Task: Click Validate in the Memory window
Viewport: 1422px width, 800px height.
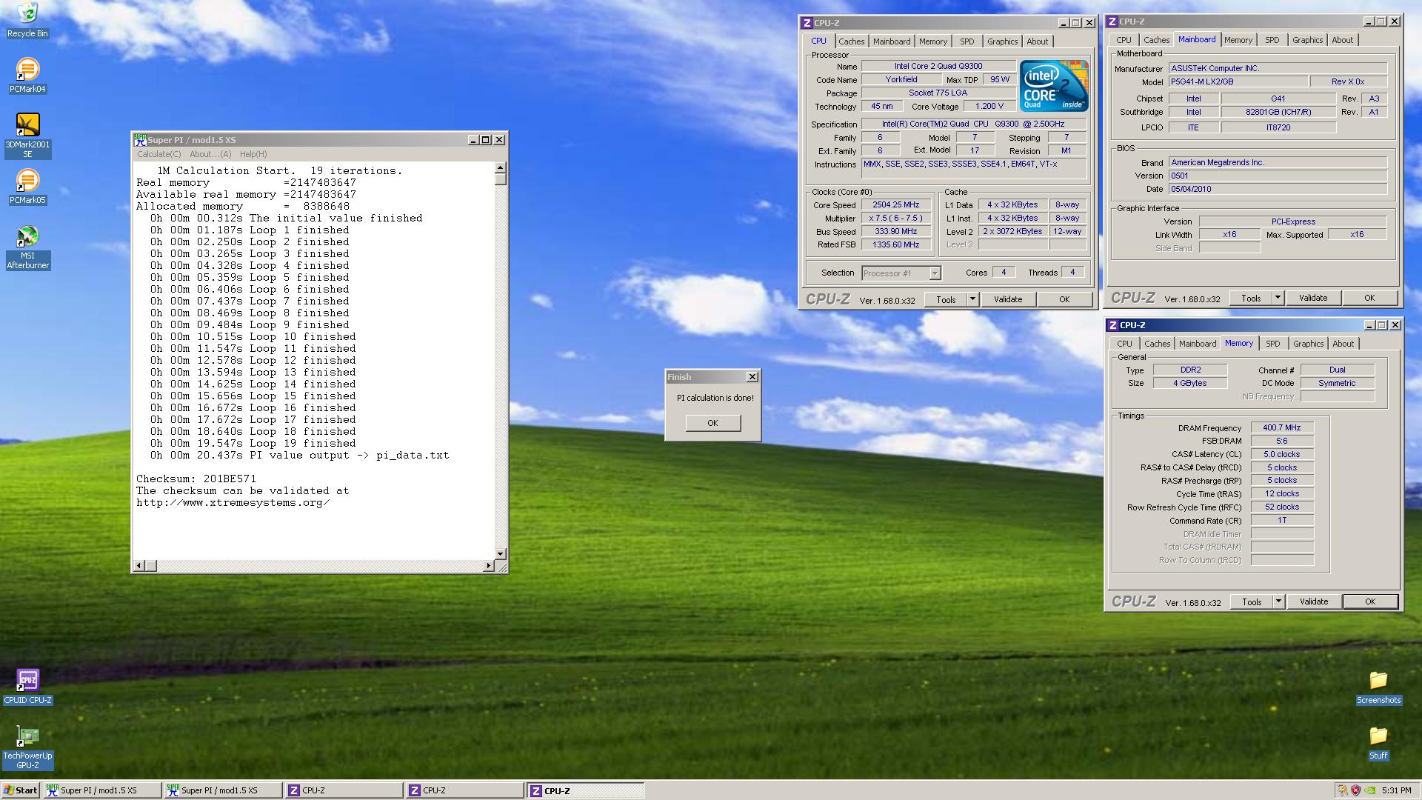Action: point(1314,601)
